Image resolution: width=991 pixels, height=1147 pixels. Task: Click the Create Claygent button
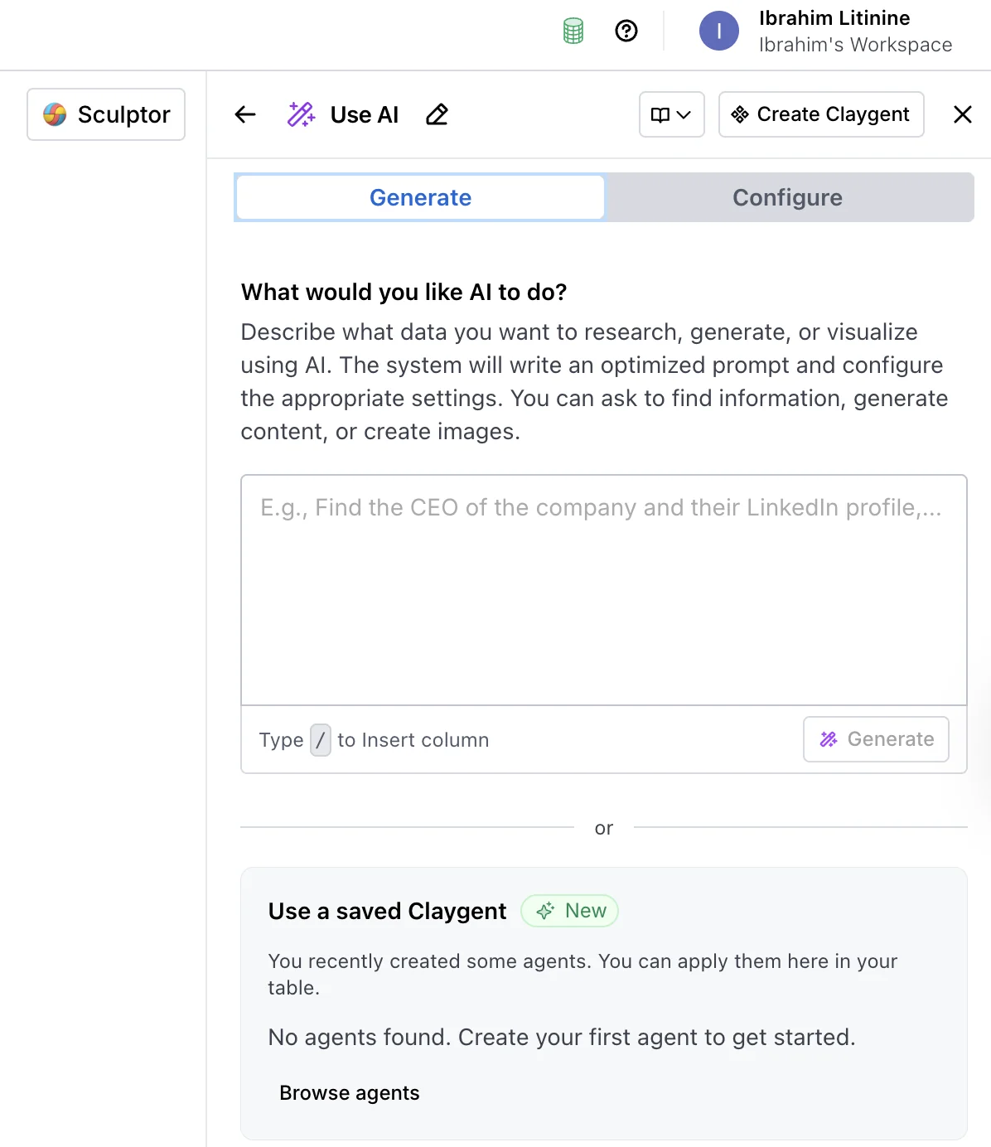pyautogui.click(x=821, y=114)
